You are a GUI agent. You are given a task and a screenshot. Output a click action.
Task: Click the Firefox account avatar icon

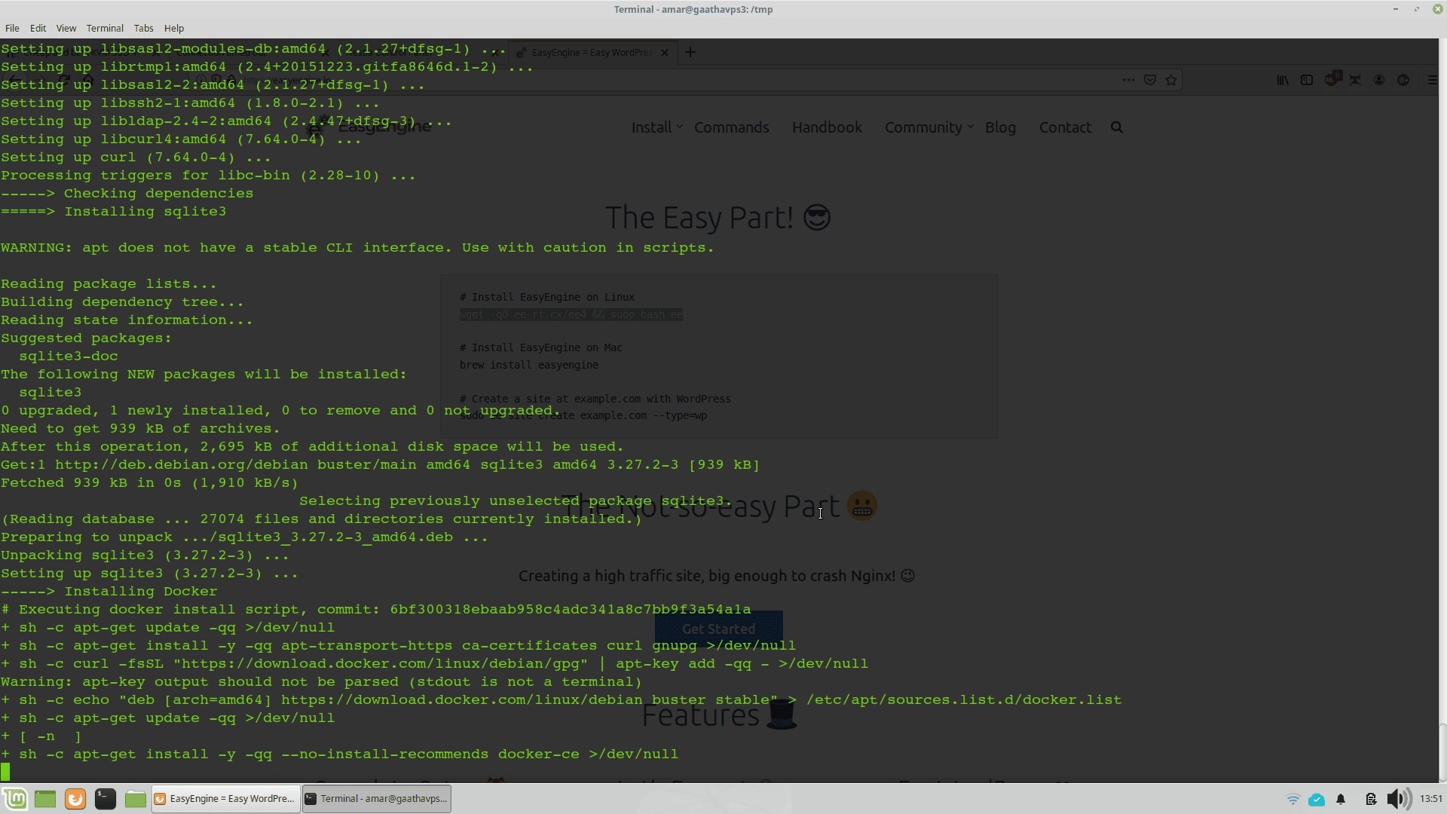coord(1379,80)
